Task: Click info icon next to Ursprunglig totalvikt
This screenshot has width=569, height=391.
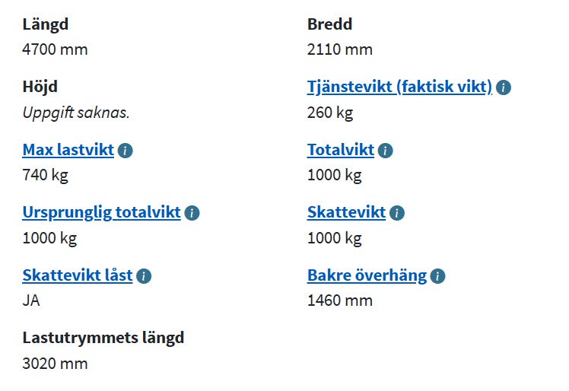Action: 192,213
